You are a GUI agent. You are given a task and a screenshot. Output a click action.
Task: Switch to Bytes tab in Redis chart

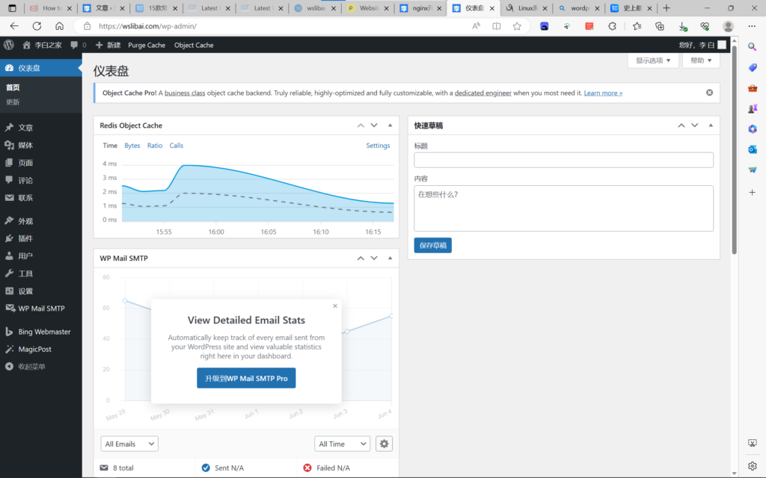tap(132, 146)
